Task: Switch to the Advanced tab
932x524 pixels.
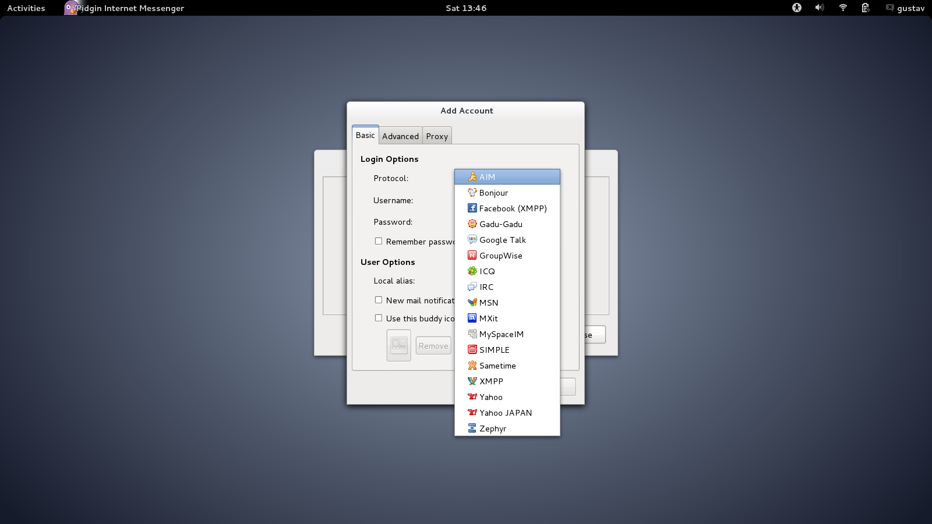Action: click(401, 136)
